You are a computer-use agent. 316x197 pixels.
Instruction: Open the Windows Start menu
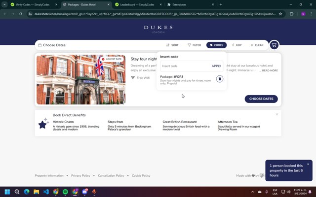(7, 192)
